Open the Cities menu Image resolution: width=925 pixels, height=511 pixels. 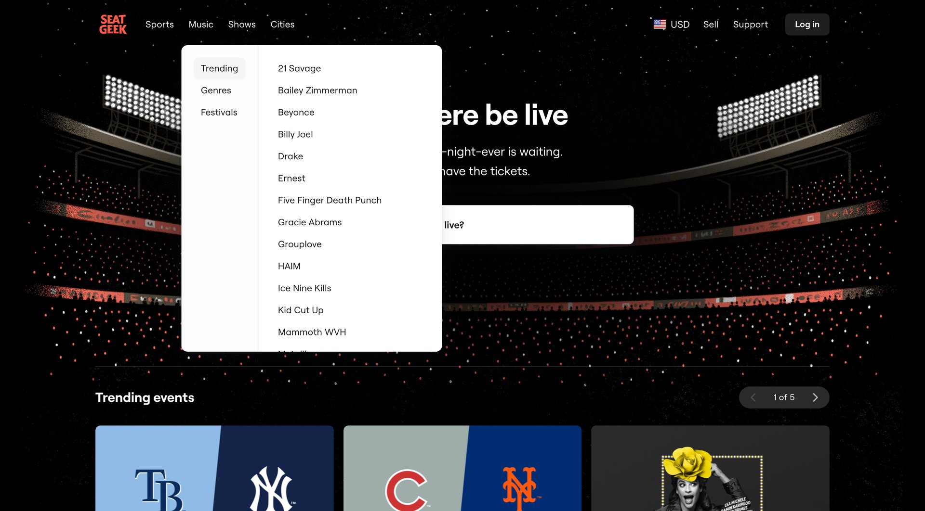(x=282, y=24)
